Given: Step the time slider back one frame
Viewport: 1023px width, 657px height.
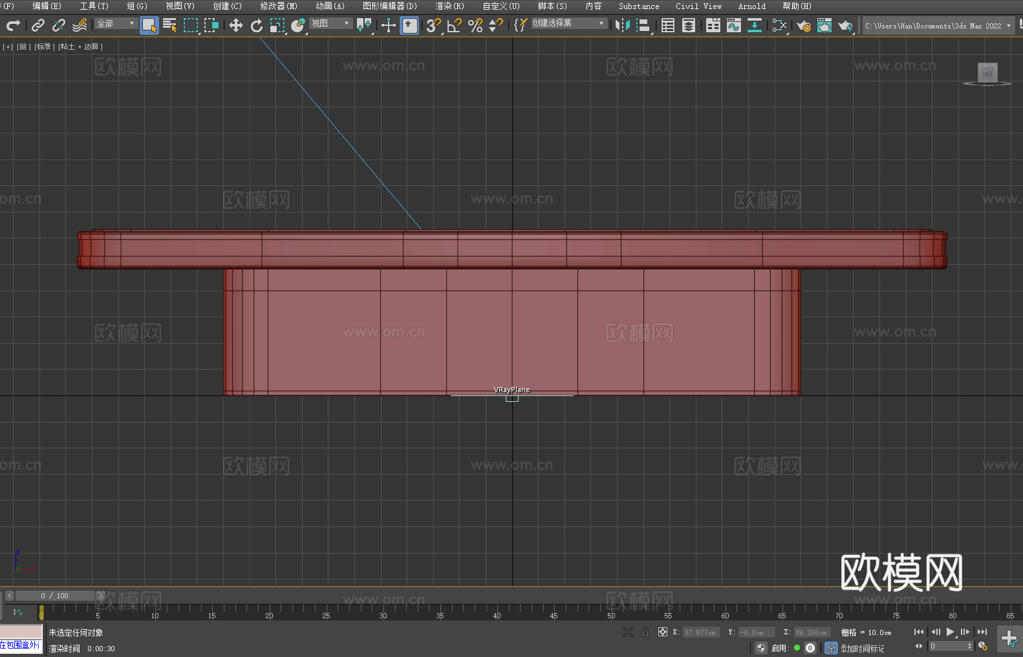Looking at the screenshot, I should pos(9,596).
